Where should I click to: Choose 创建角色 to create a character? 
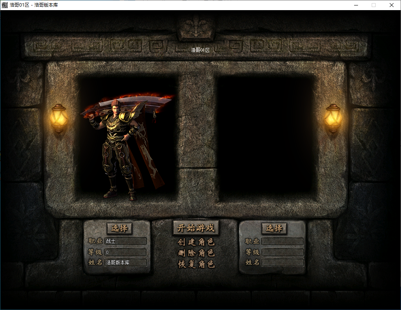tap(196, 242)
